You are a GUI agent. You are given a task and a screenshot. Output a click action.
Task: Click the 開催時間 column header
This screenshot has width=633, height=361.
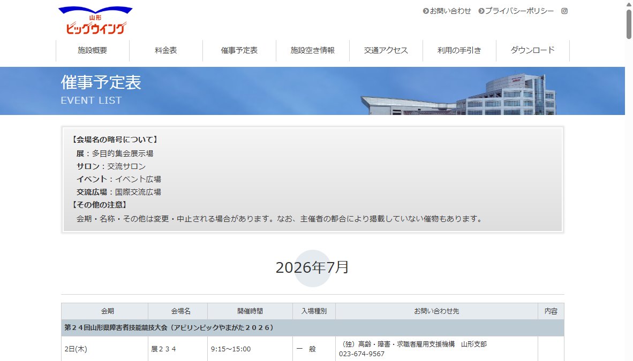pyautogui.click(x=250, y=311)
